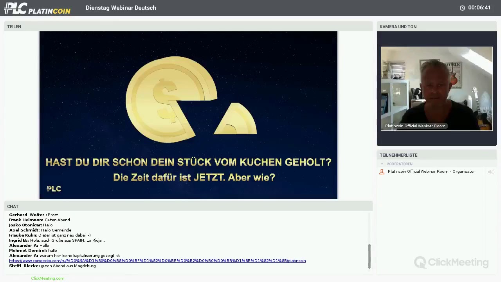The height and width of the screenshot is (282, 501).
Task: Click Alexander A's 'Hallo' message
Action: tap(29, 246)
